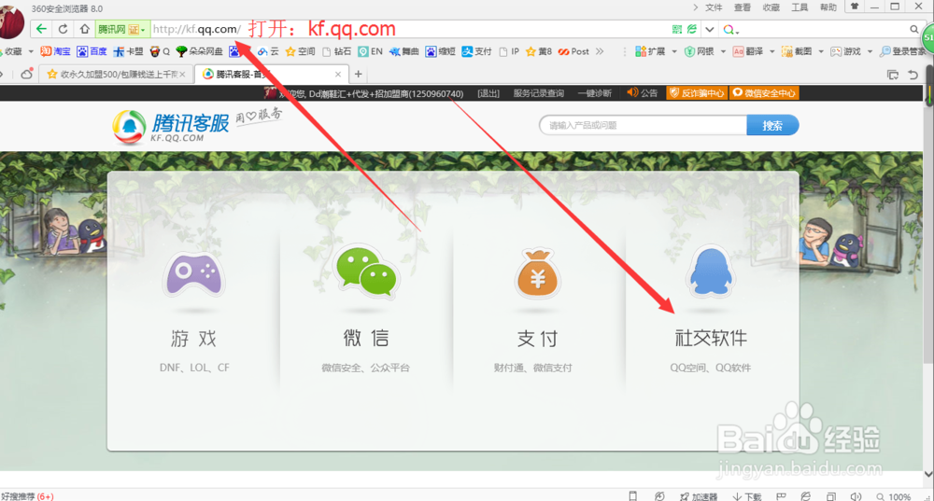Click 好搜推荐 in the status bar

[x=27, y=496]
